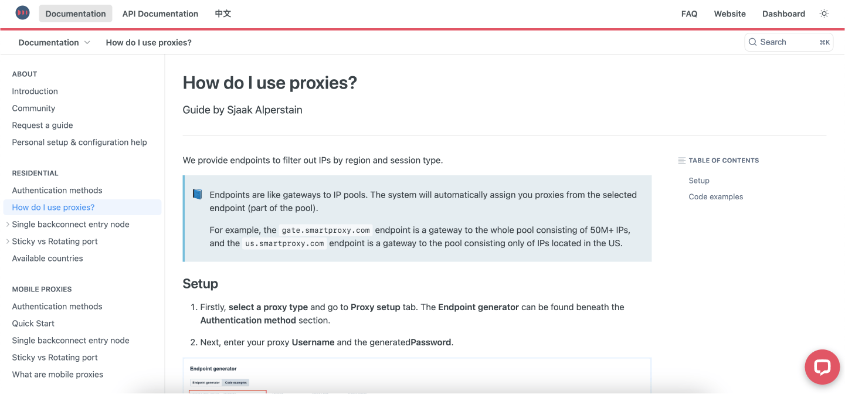Expand the Single backconnect entry node chevron
This screenshot has height=394, width=845.
pyautogui.click(x=8, y=225)
